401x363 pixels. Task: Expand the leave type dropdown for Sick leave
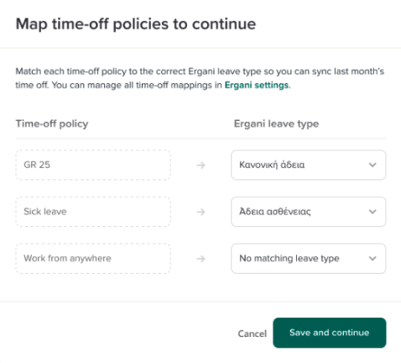click(309, 212)
